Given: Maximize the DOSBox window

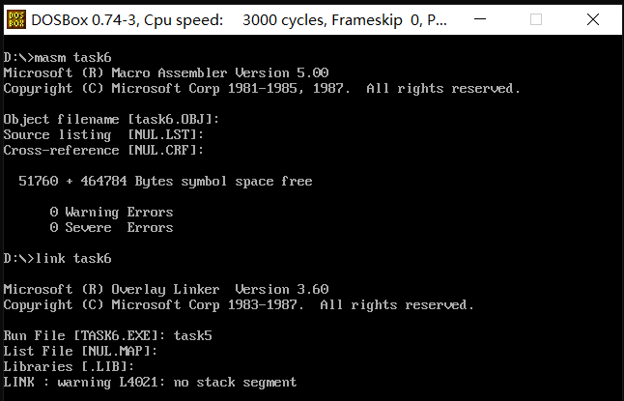Looking at the screenshot, I should [x=536, y=19].
